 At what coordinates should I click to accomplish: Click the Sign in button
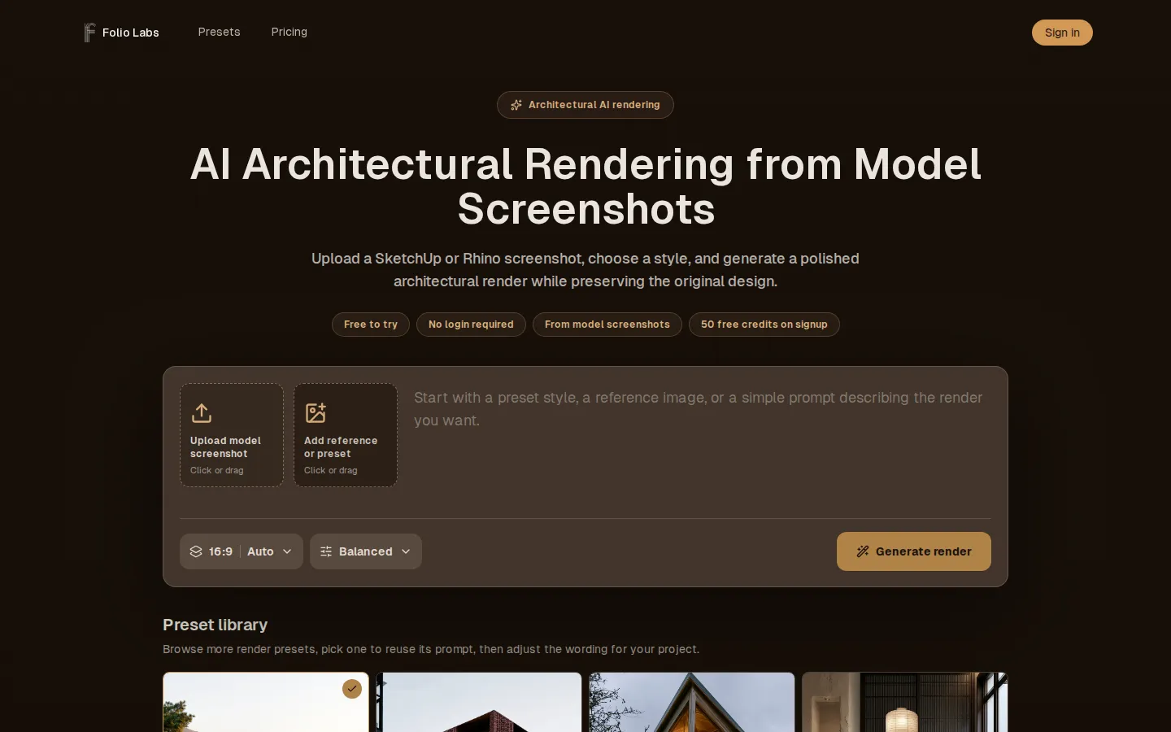(x=1062, y=33)
